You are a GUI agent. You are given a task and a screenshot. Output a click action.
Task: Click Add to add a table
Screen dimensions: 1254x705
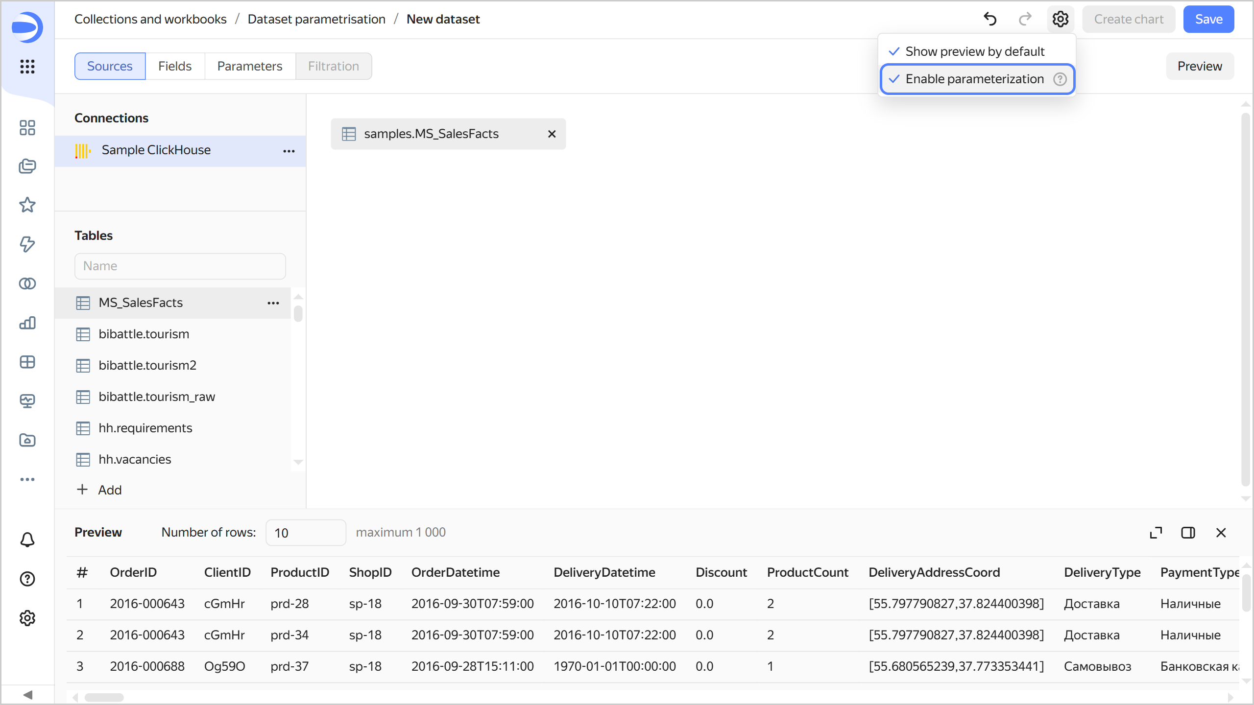(99, 490)
